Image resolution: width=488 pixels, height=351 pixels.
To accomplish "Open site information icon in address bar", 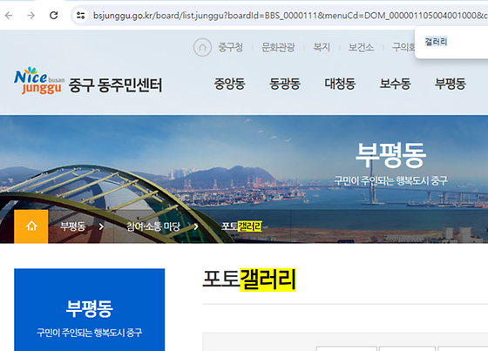I will tap(80, 16).
